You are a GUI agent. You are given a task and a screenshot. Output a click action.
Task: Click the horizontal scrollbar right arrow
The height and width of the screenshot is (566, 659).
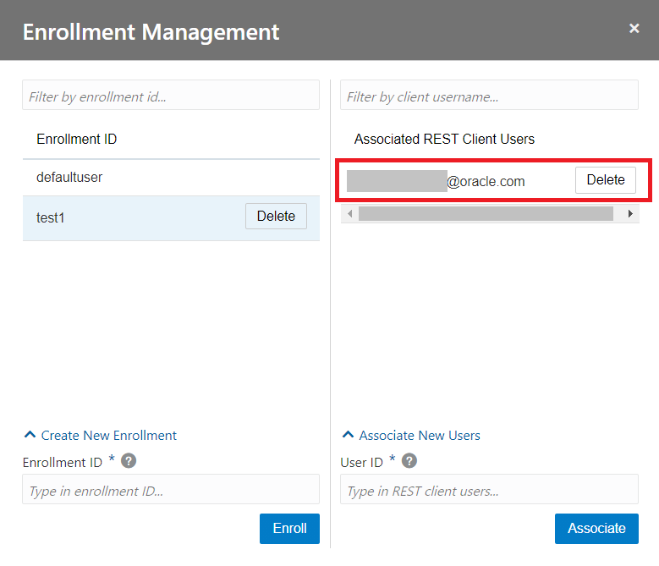[x=629, y=214]
